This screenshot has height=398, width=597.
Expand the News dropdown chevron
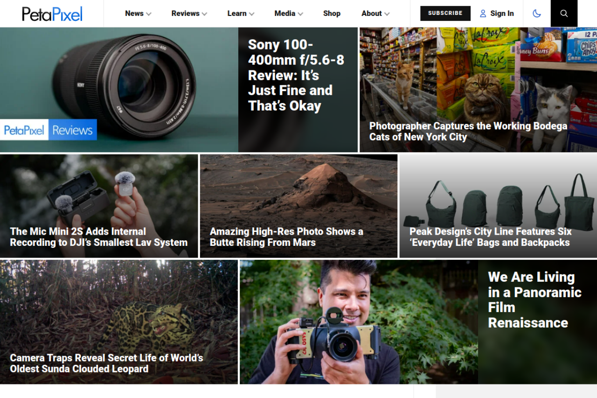tap(149, 14)
